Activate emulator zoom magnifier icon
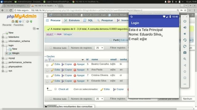 [x=185, y=59]
